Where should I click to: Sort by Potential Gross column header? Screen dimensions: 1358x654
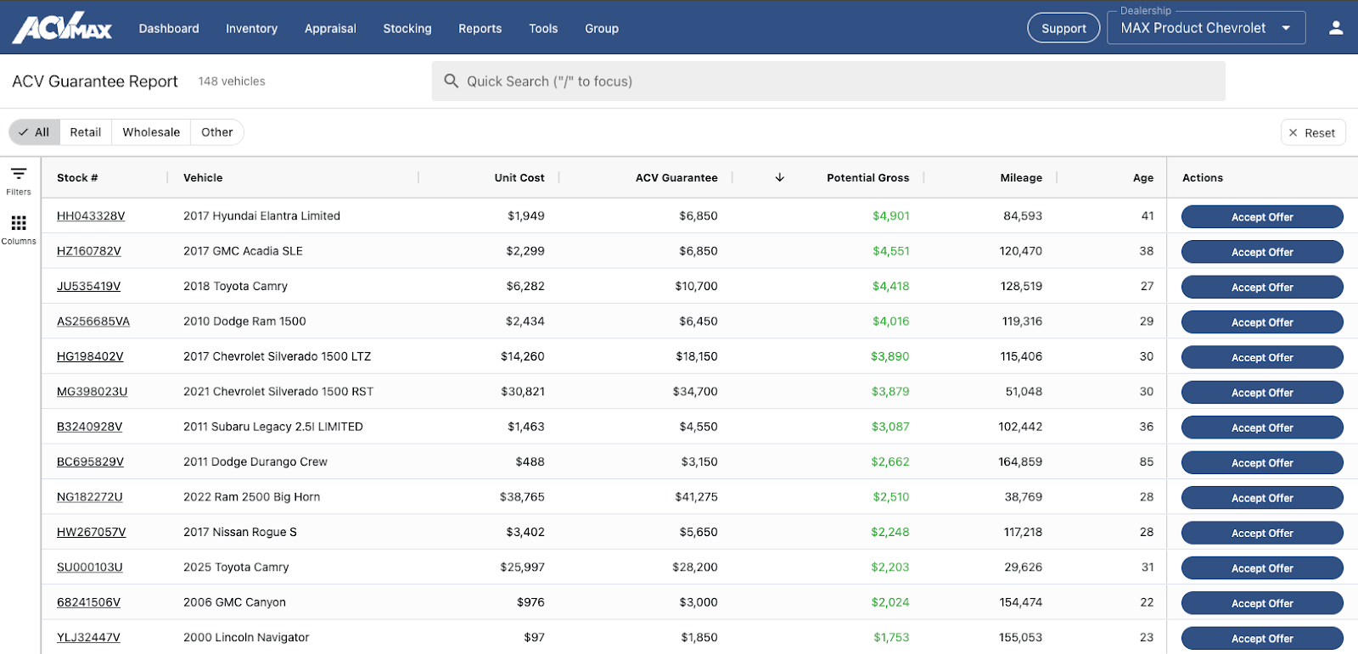(867, 178)
